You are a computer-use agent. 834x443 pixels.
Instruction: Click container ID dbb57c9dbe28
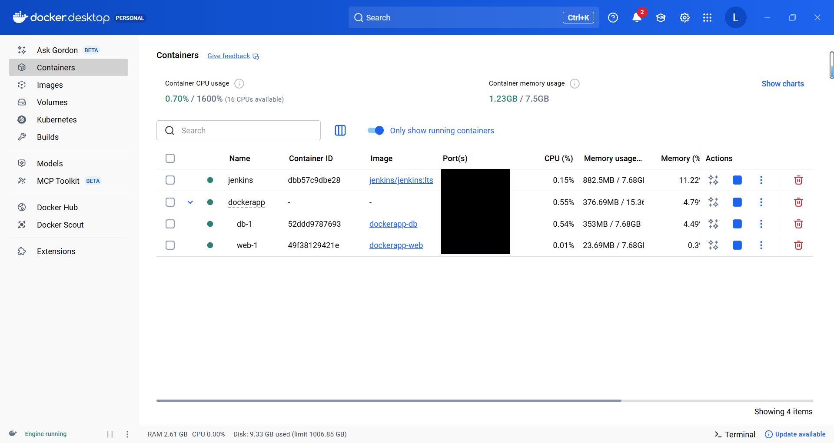coord(314,180)
